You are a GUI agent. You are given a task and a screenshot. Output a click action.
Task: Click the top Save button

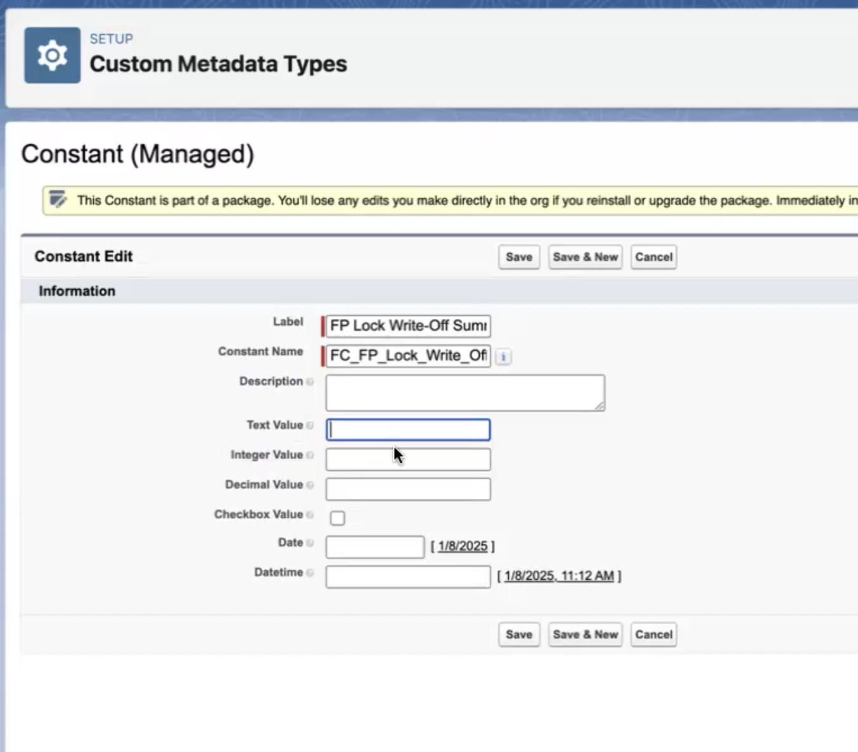pos(519,257)
